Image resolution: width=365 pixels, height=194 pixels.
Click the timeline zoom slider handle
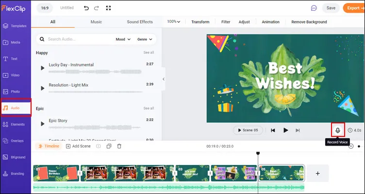point(359,146)
